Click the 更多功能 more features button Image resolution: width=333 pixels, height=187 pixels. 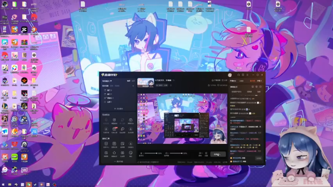[119, 162]
